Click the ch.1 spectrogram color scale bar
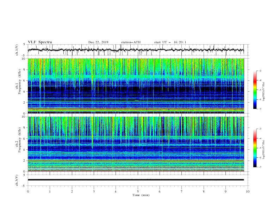This screenshot has width=279, height=215. point(255,90)
